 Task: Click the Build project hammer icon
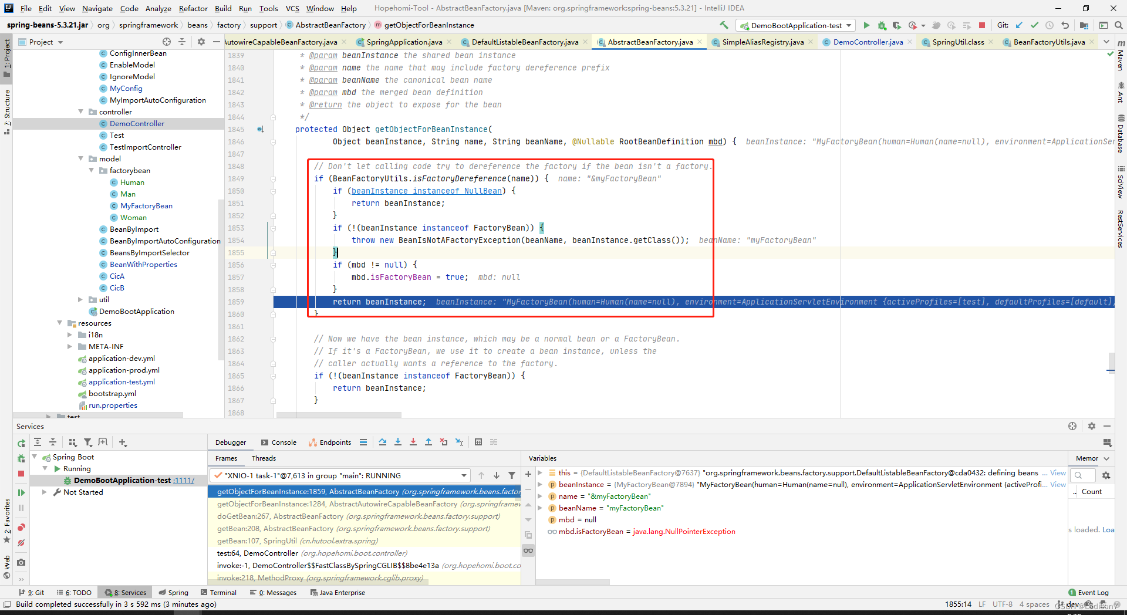coord(724,25)
